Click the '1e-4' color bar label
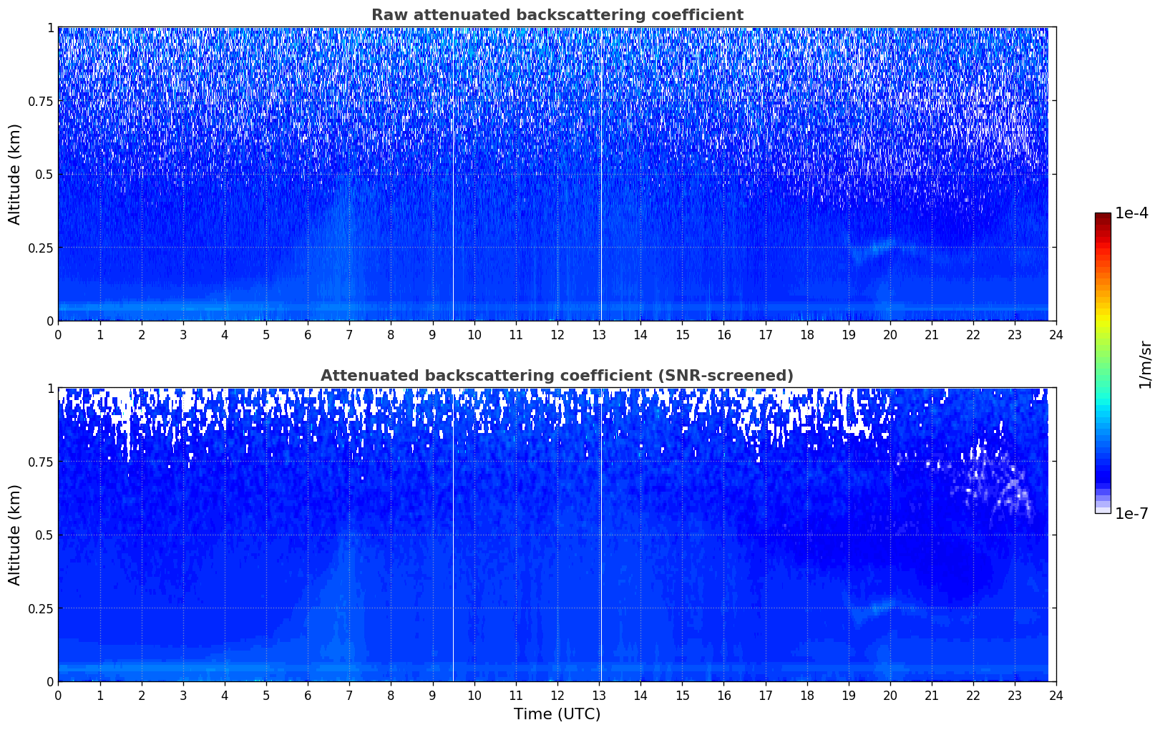Viewport: 1160px width, 730px height. click(x=1131, y=213)
